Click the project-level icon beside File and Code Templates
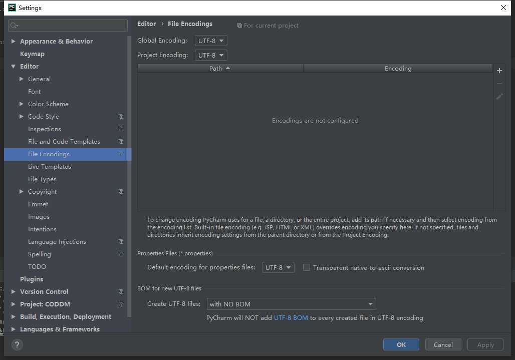This screenshot has width=515, height=360. [121, 141]
